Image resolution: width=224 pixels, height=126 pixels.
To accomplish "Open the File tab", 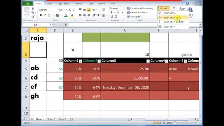I will click(x=27, y=3).
